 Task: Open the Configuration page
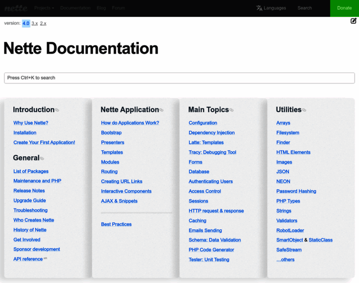click(203, 123)
